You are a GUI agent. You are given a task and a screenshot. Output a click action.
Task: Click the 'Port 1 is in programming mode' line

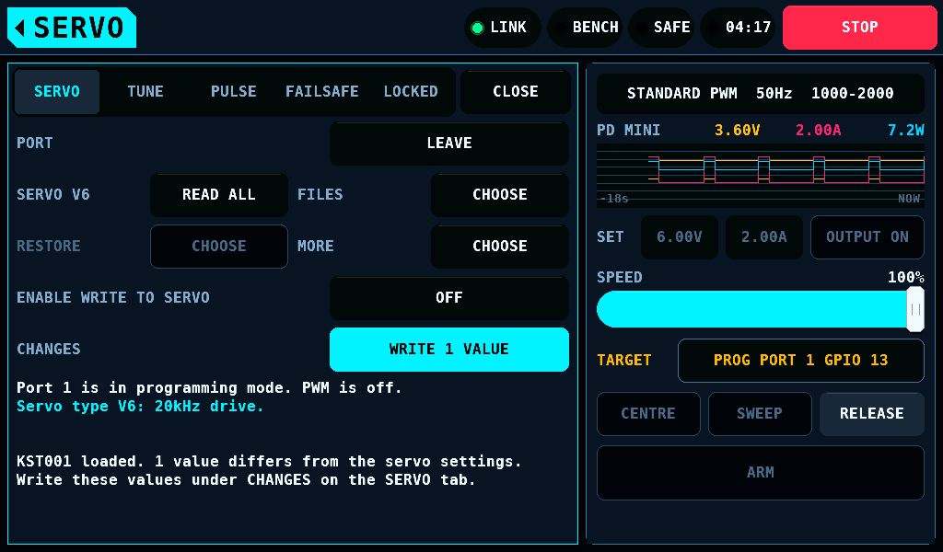click(209, 388)
